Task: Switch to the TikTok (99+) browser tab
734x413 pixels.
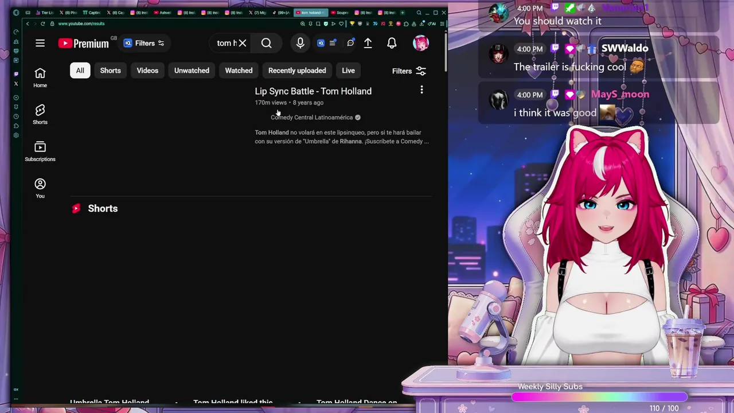Action: coord(282,13)
